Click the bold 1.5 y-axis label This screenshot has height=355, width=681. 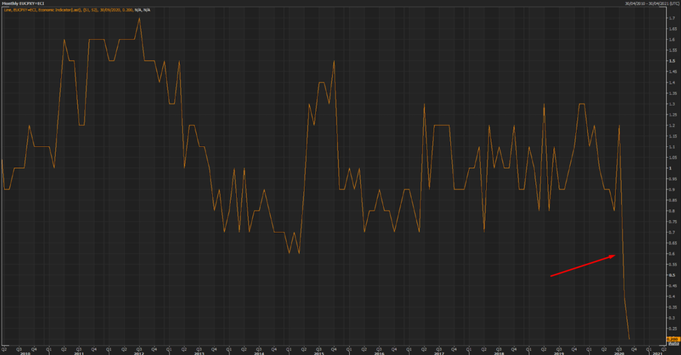tap(670, 60)
